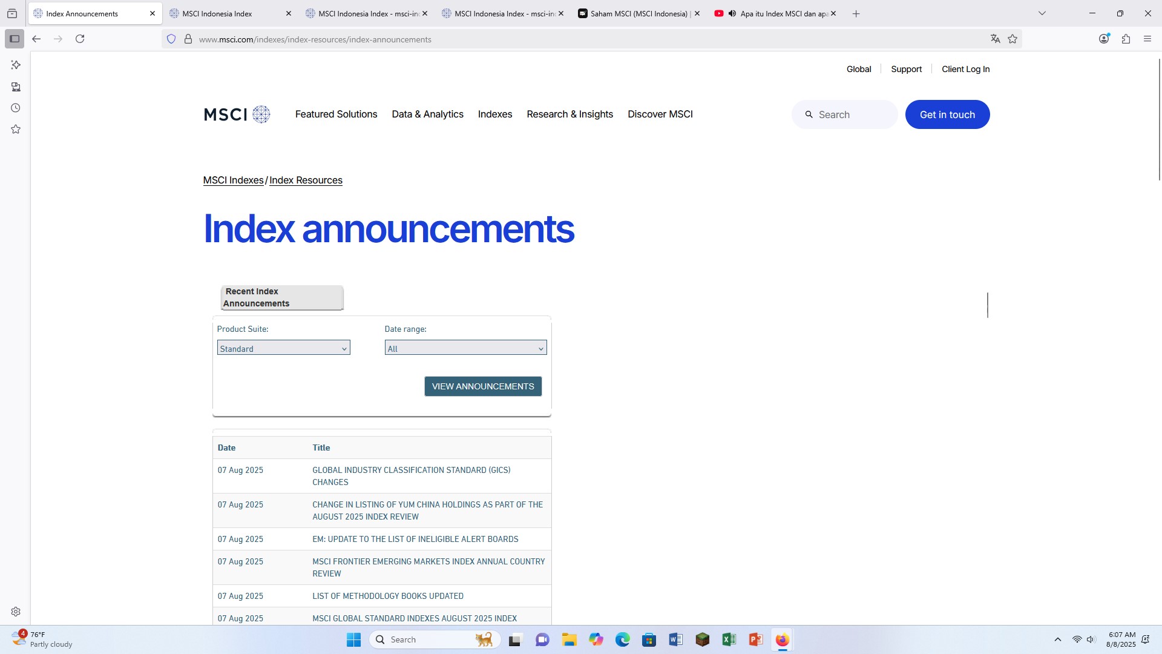Open Microsoft Store from taskbar
This screenshot has height=654, width=1162.
[649, 639]
